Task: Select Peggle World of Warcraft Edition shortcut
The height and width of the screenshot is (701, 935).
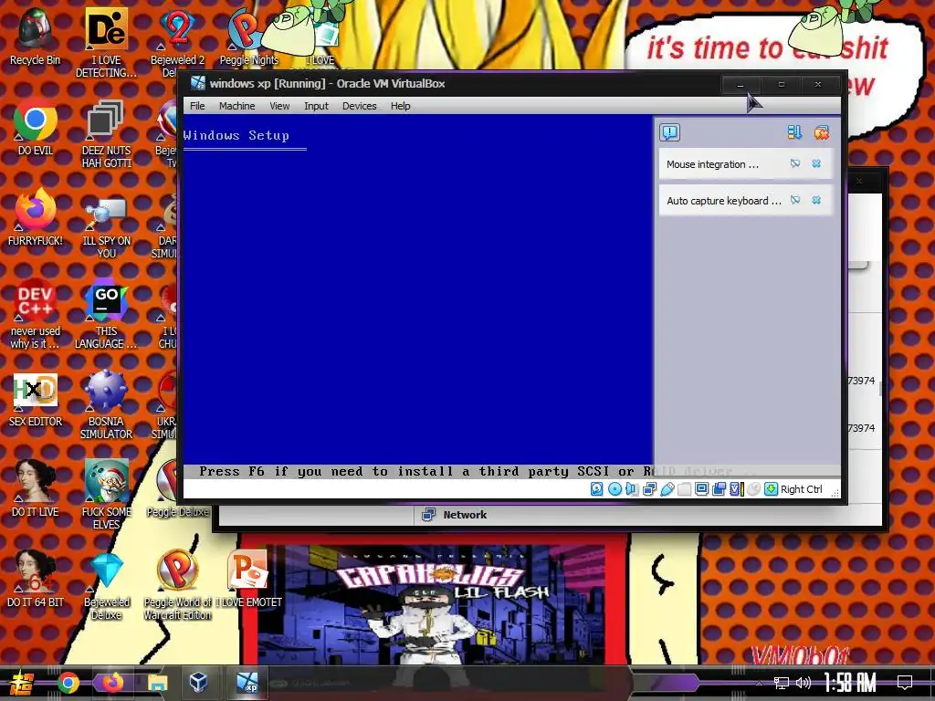Action: 178,585
